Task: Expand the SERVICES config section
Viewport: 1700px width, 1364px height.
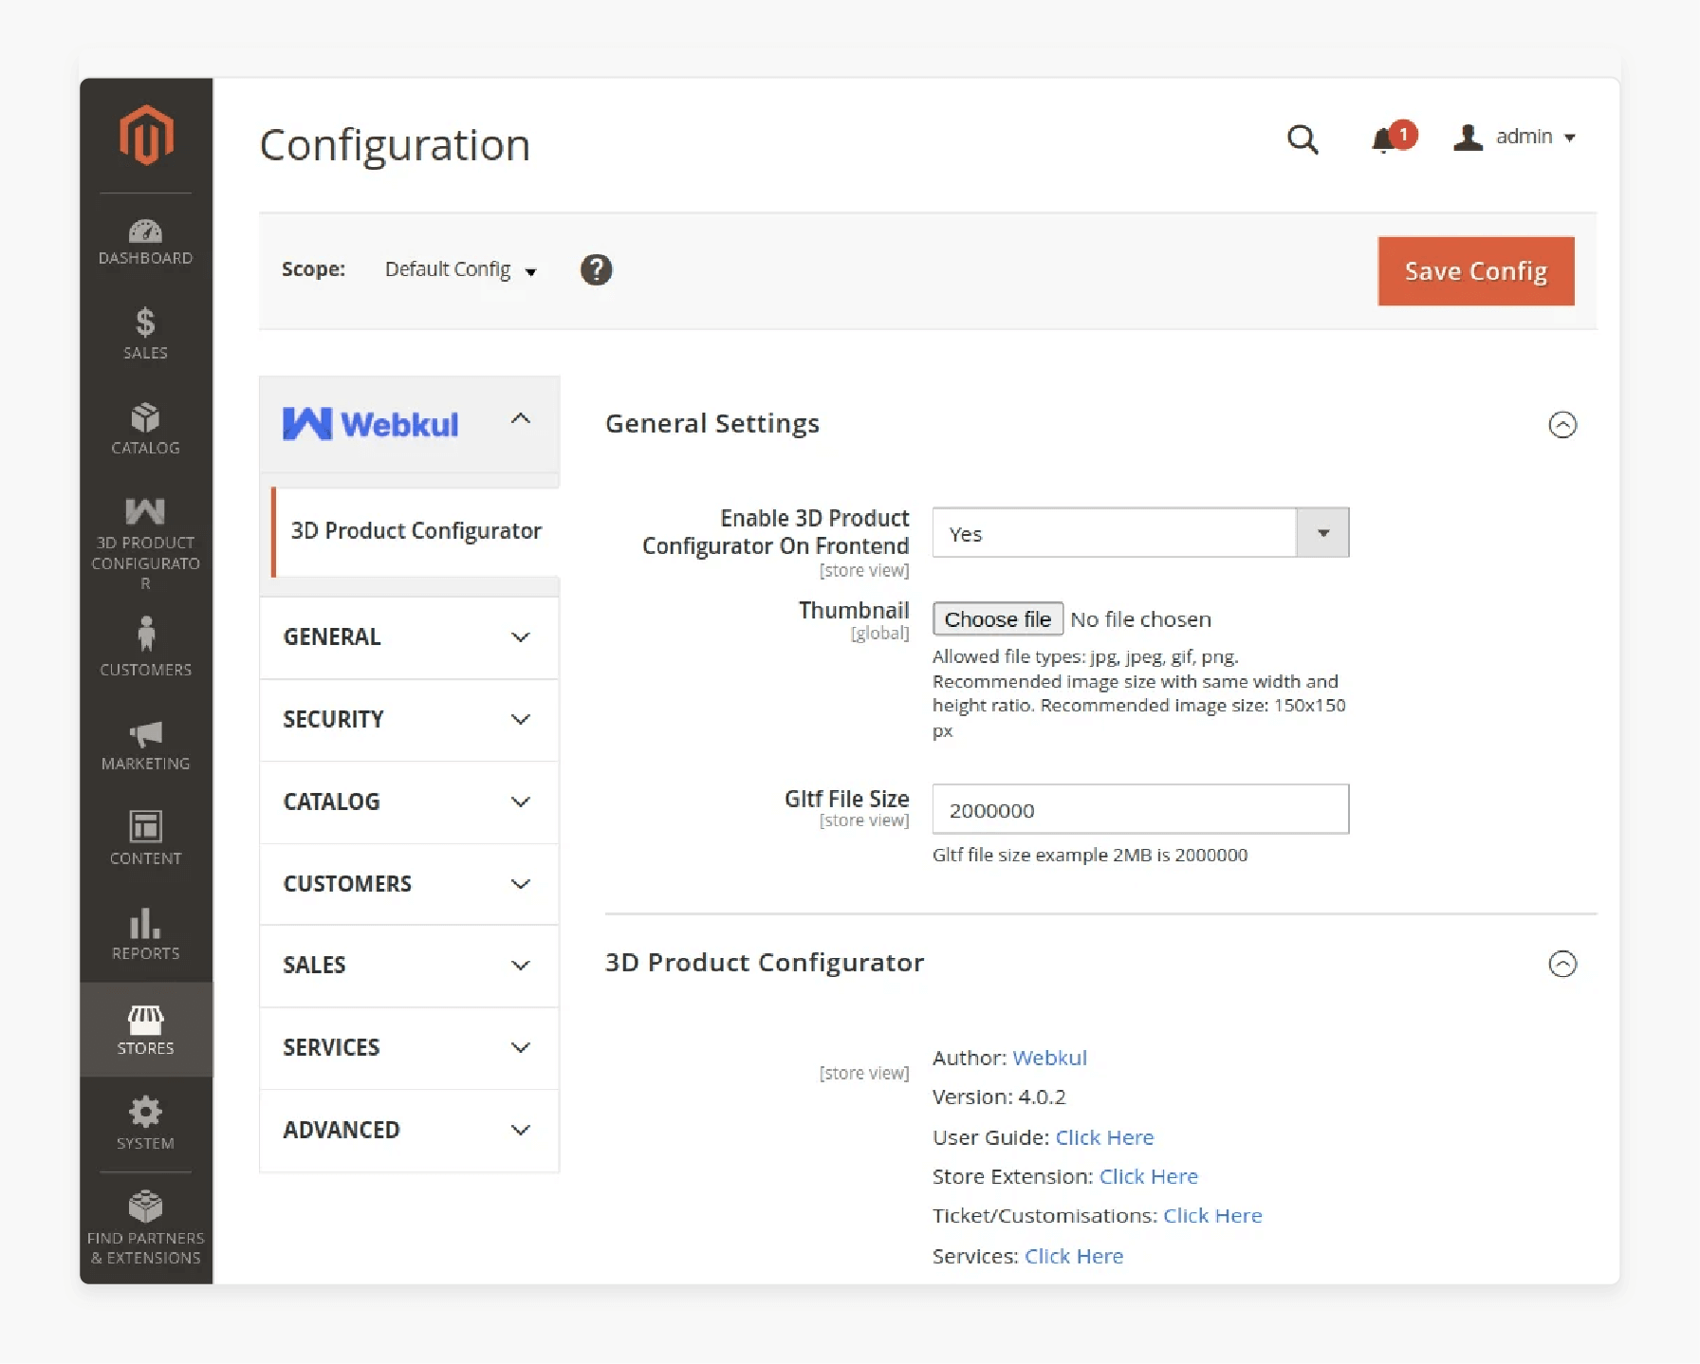Action: coord(409,1047)
